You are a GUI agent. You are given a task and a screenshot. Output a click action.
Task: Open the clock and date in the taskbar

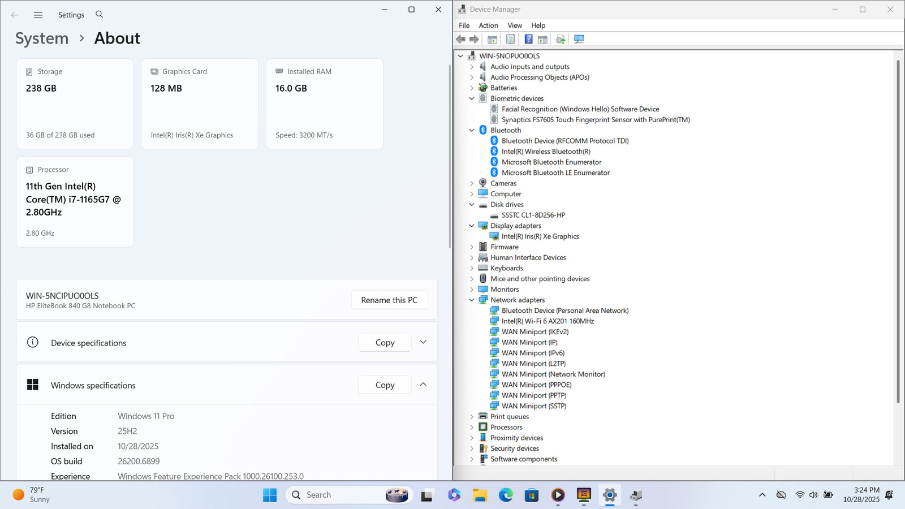coord(861,495)
